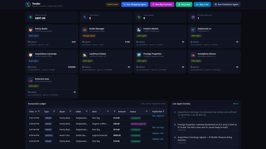Sort ledger by the Amount column header

click(x=122, y=112)
